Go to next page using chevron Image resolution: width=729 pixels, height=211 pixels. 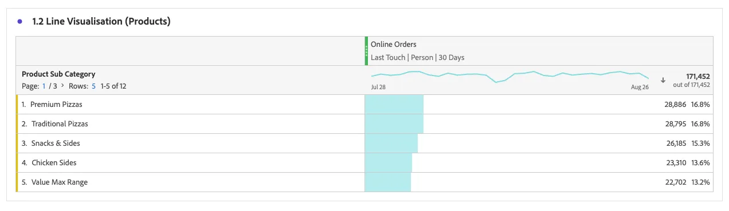pos(62,86)
